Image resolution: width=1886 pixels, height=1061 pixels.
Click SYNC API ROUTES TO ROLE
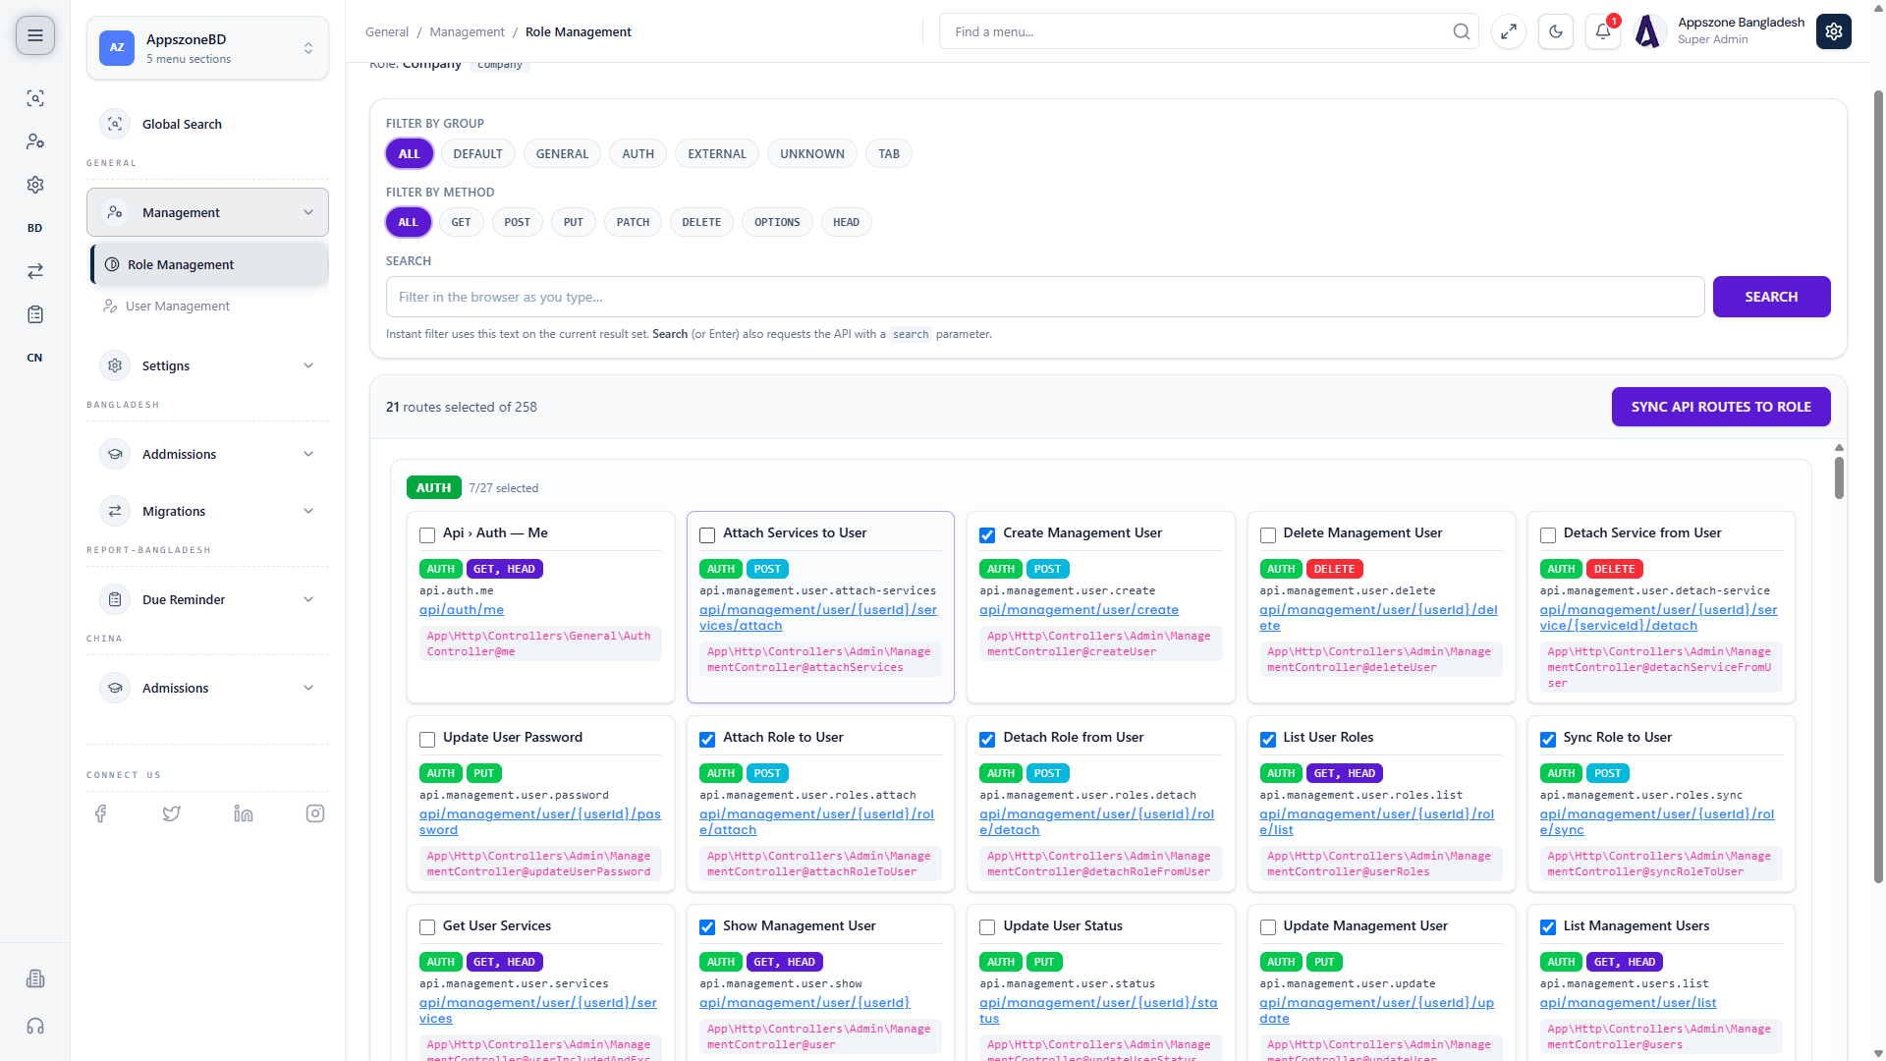[x=1721, y=407]
